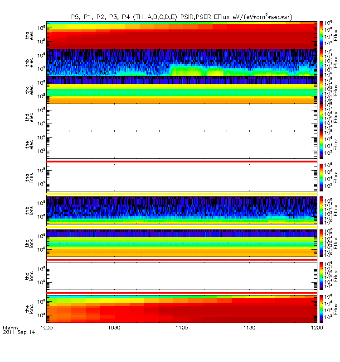Pick the color bar beside the thb elec panel
This screenshot has height=362, width=340.
[x=321, y=62]
